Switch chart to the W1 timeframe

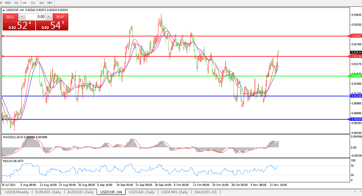(41, 3)
